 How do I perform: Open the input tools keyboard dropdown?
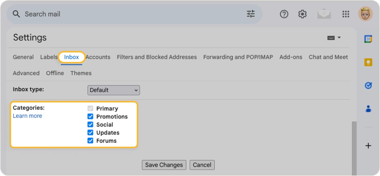pos(334,38)
